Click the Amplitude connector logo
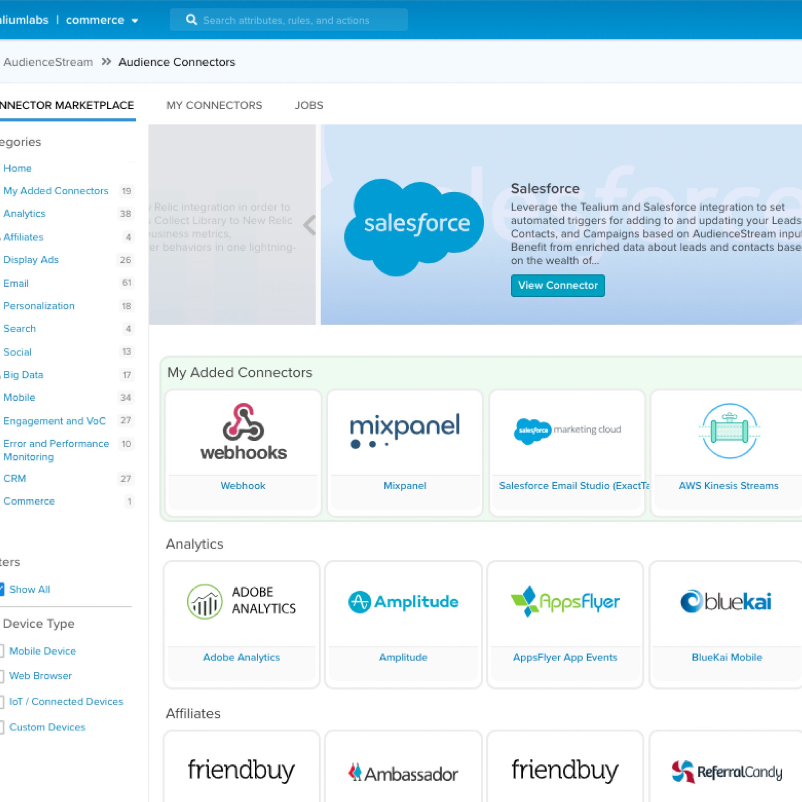Screen dimensions: 802x802 (403, 602)
